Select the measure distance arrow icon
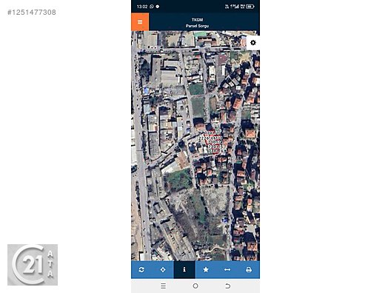 [227, 269]
